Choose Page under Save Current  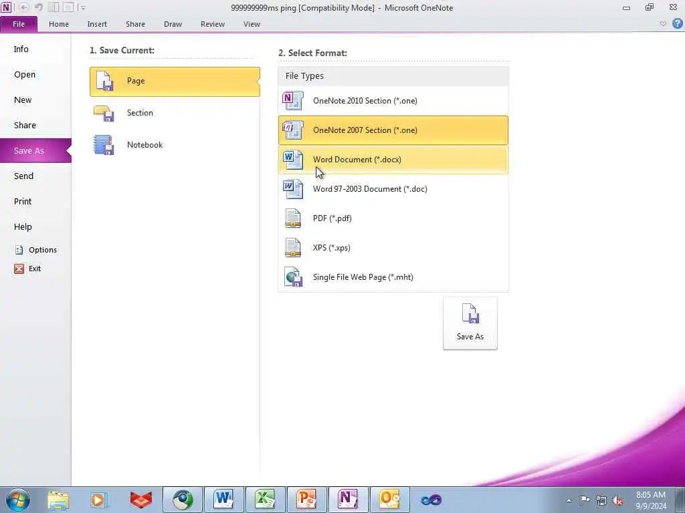[175, 81]
